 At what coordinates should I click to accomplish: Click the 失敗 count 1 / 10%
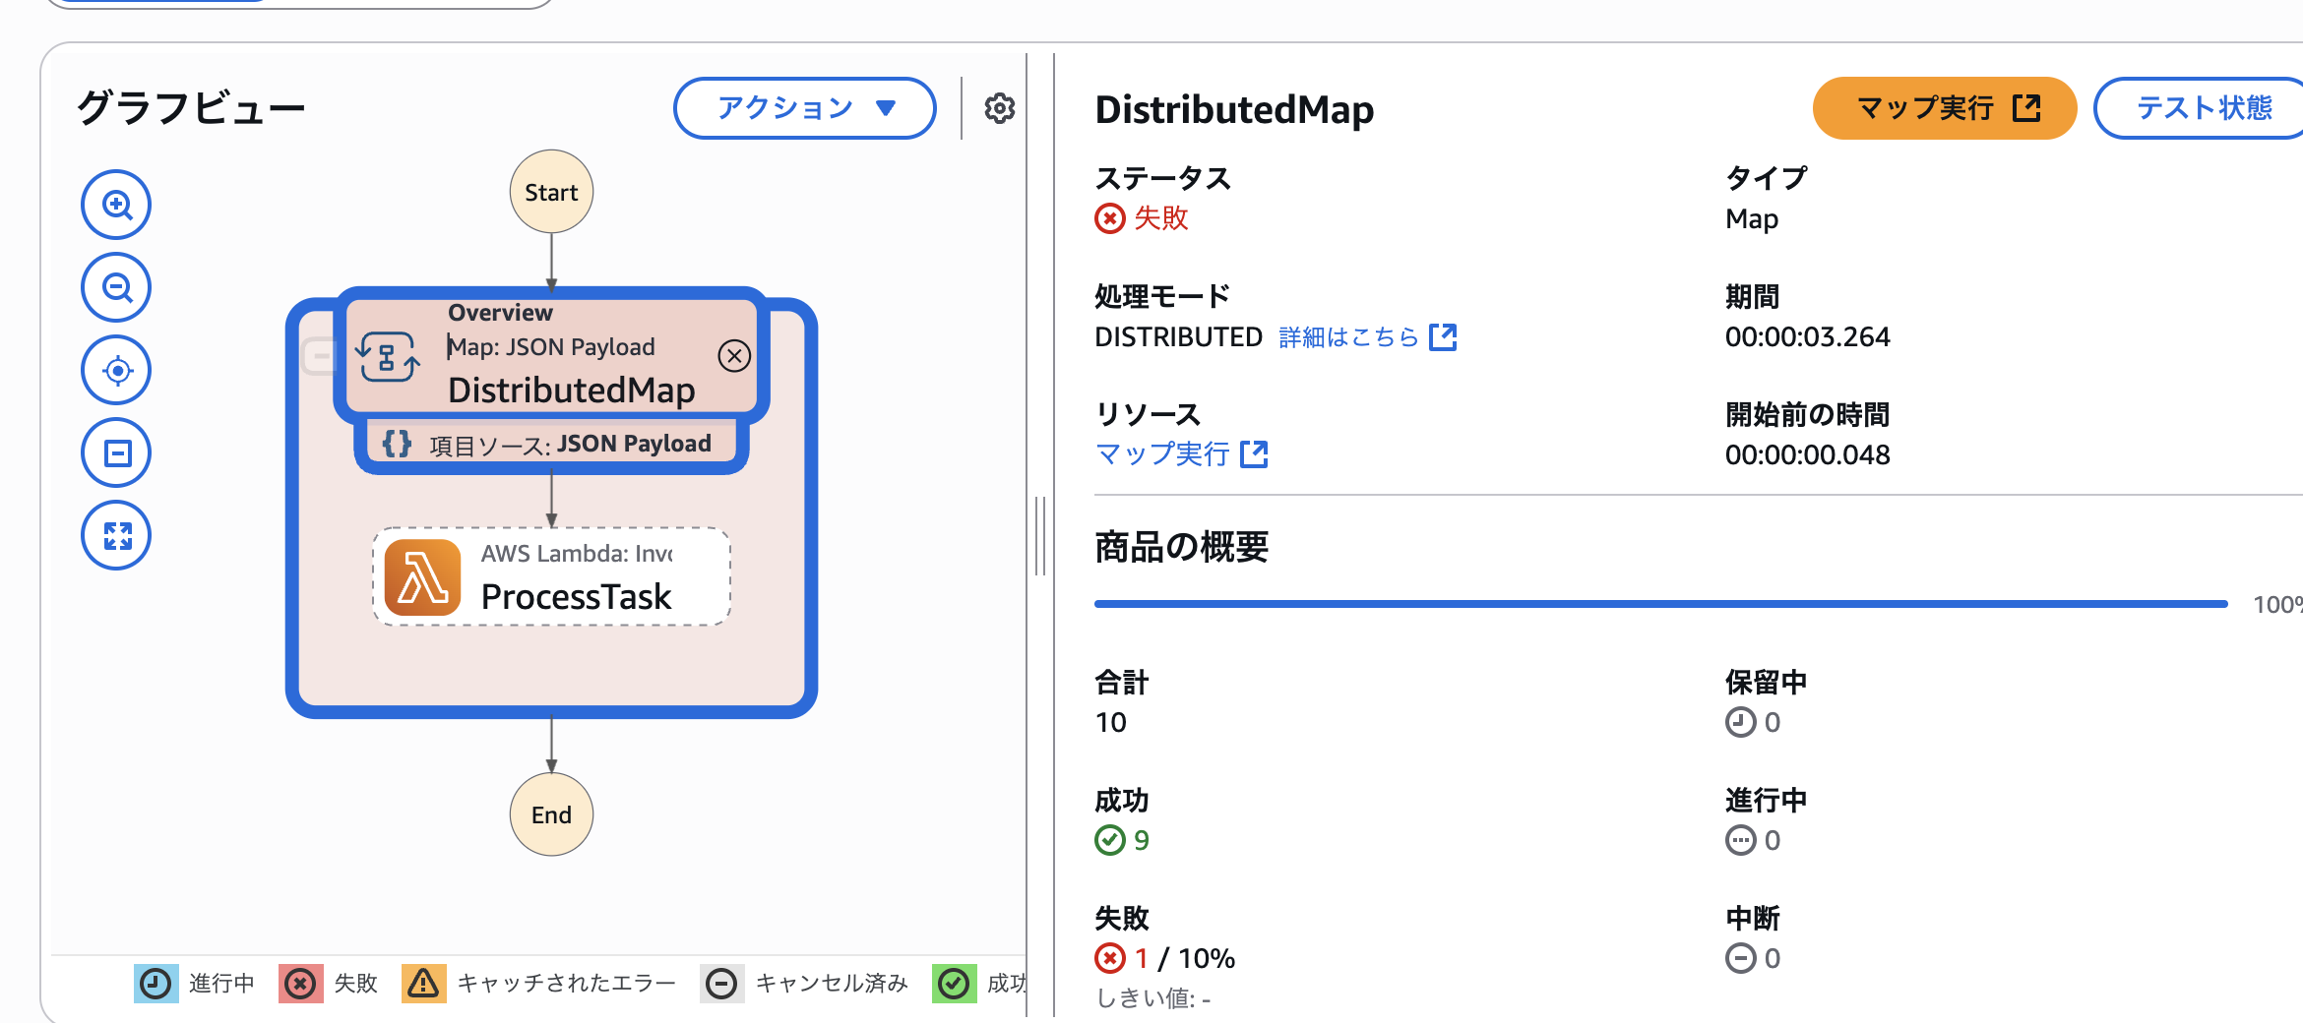click(x=1184, y=958)
